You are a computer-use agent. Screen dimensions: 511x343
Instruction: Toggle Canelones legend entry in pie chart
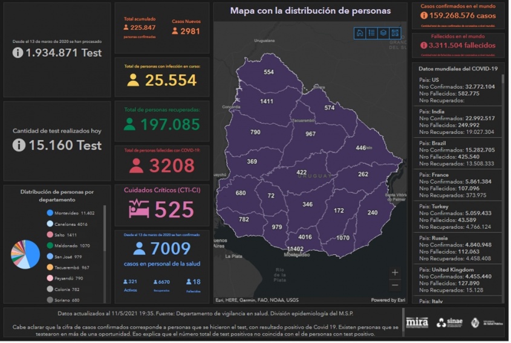point(50,224)
